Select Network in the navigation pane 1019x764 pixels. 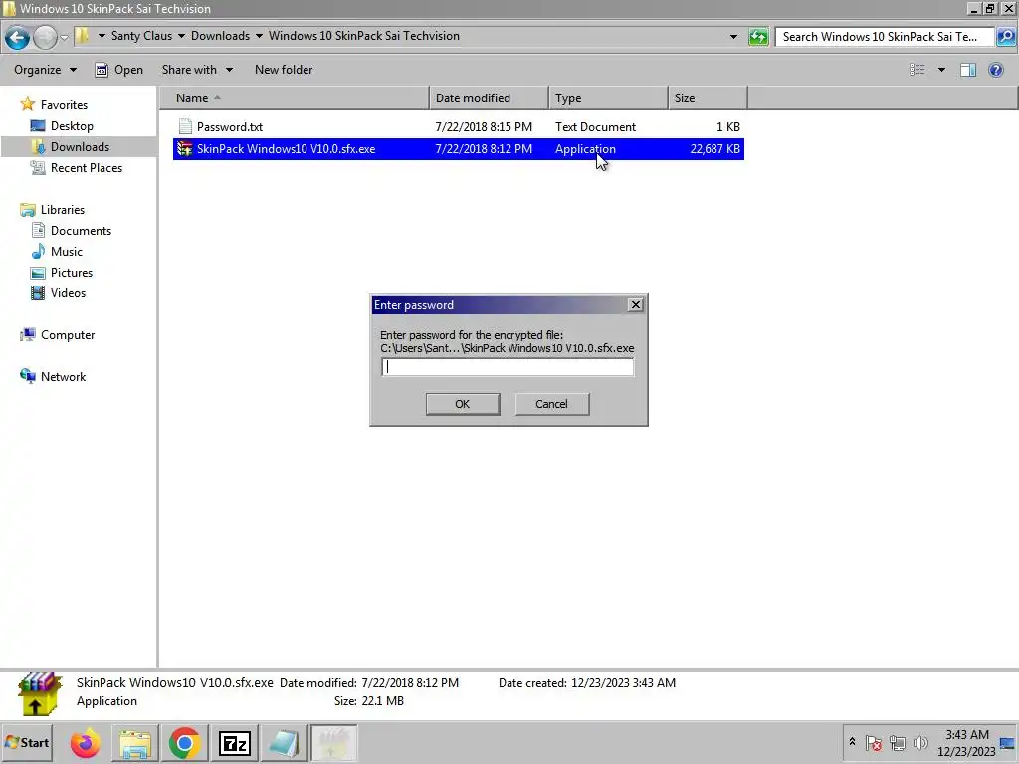tap(63, 376)
